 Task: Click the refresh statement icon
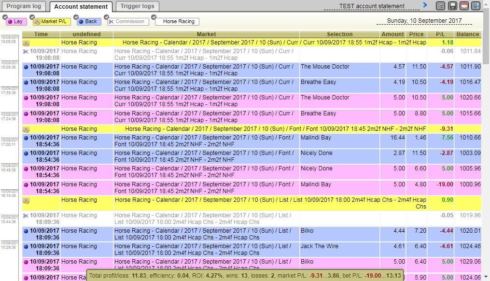coord(440,6)
